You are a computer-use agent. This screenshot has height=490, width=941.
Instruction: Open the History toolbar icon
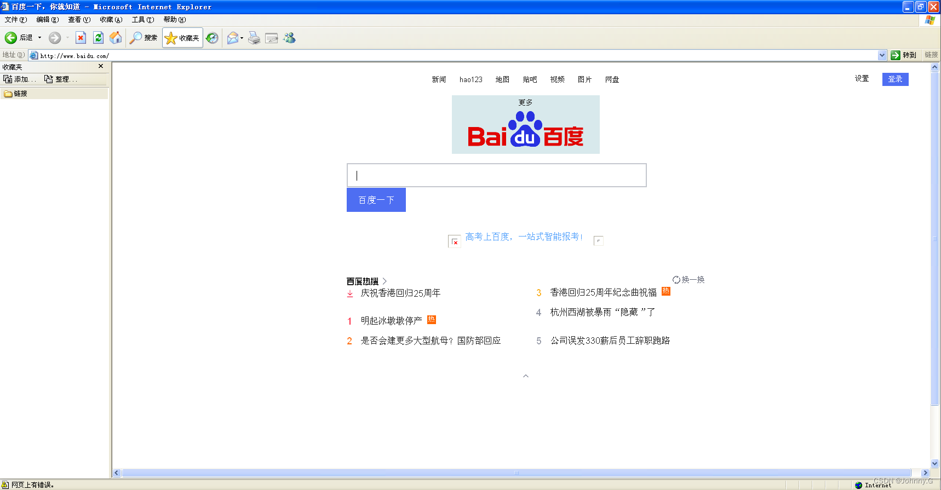coord(212,38)
